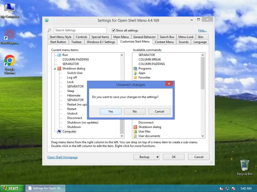Screen dimensions: 257x192
Task: Select Shutdown (no updates) item
Action: pyautogui.click(x=83, y=122)
